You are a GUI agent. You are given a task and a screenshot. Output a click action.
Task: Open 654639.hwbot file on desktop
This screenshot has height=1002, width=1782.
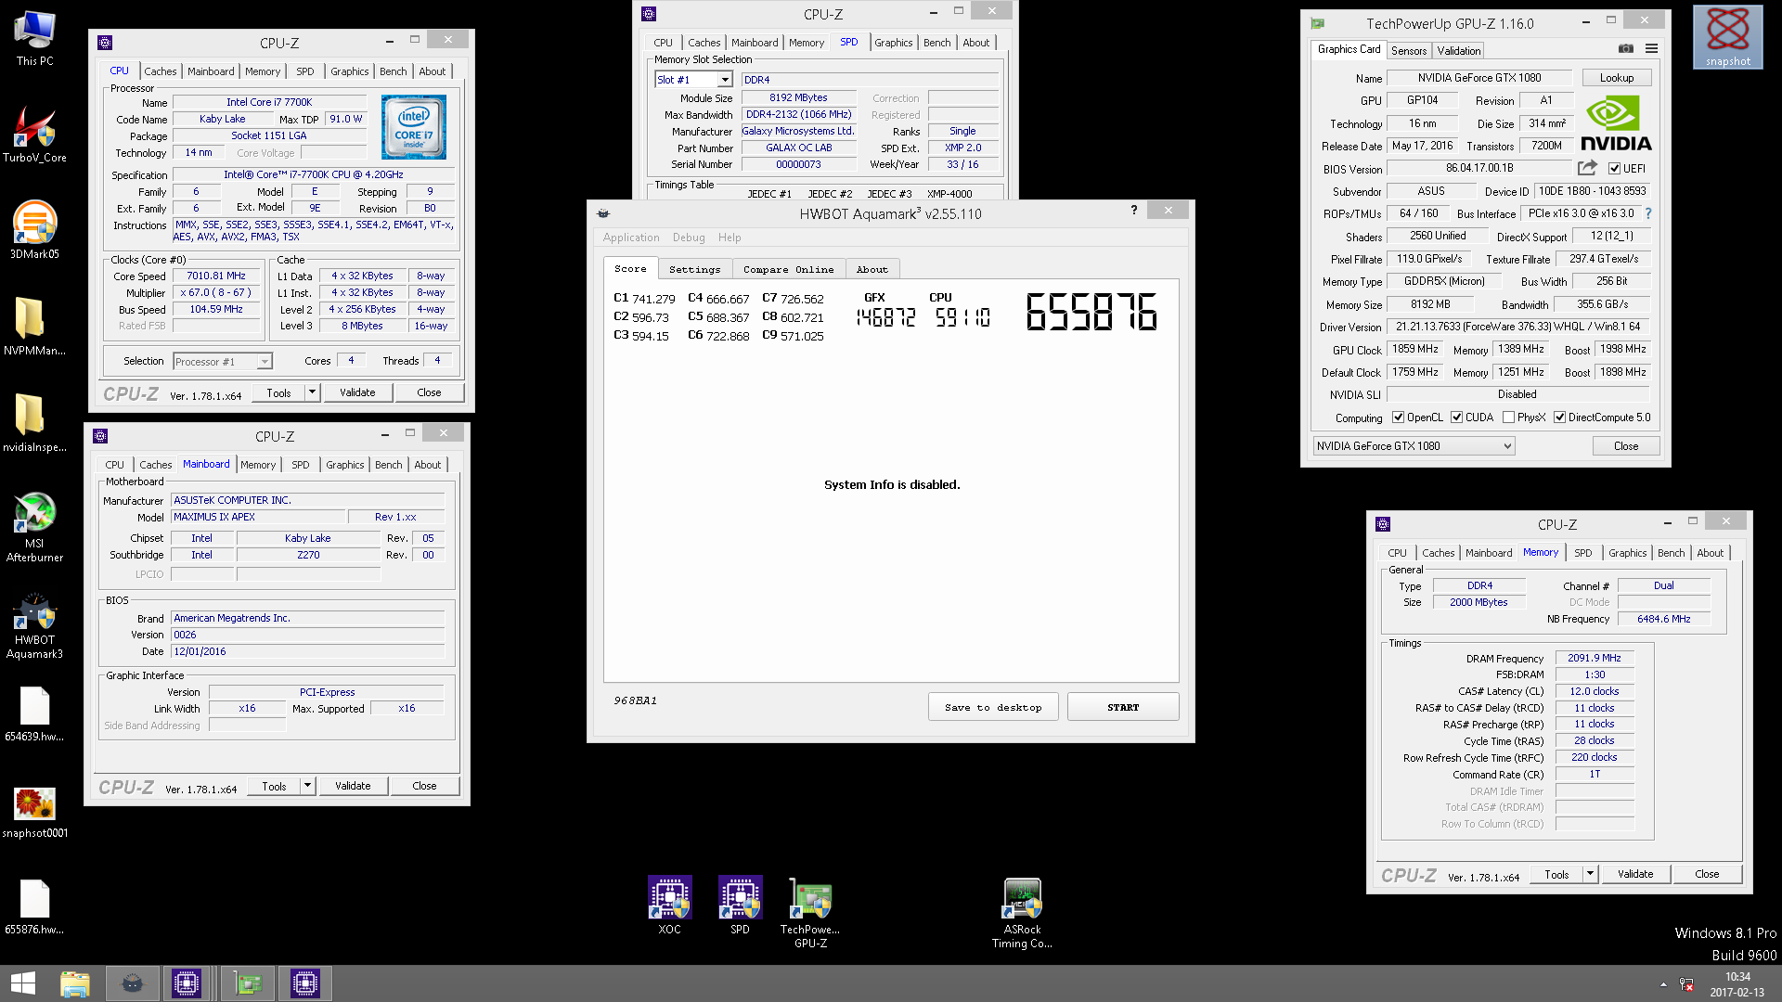(x=34, y=714)
